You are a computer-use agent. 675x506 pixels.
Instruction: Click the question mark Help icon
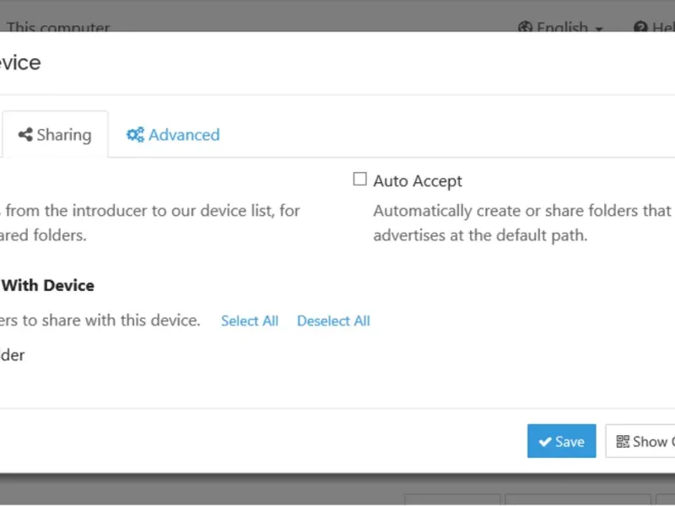[640, 28]
